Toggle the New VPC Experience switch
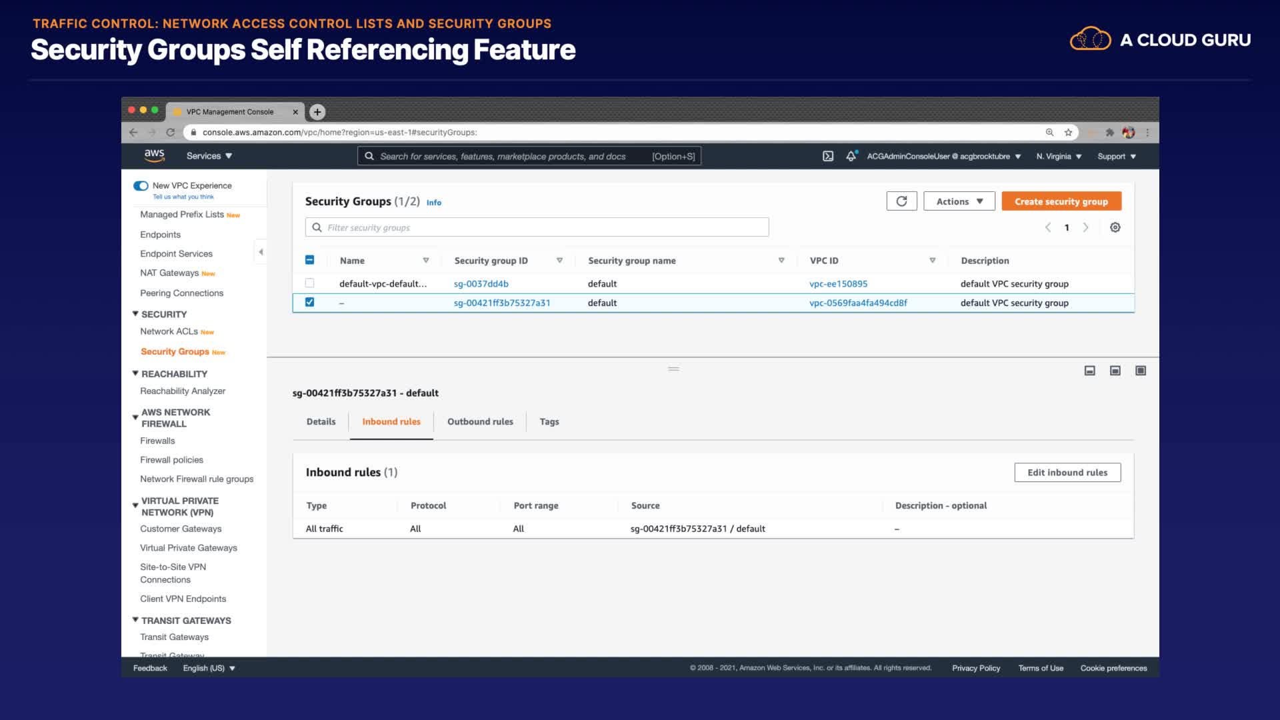 click(x=141, y=186)
